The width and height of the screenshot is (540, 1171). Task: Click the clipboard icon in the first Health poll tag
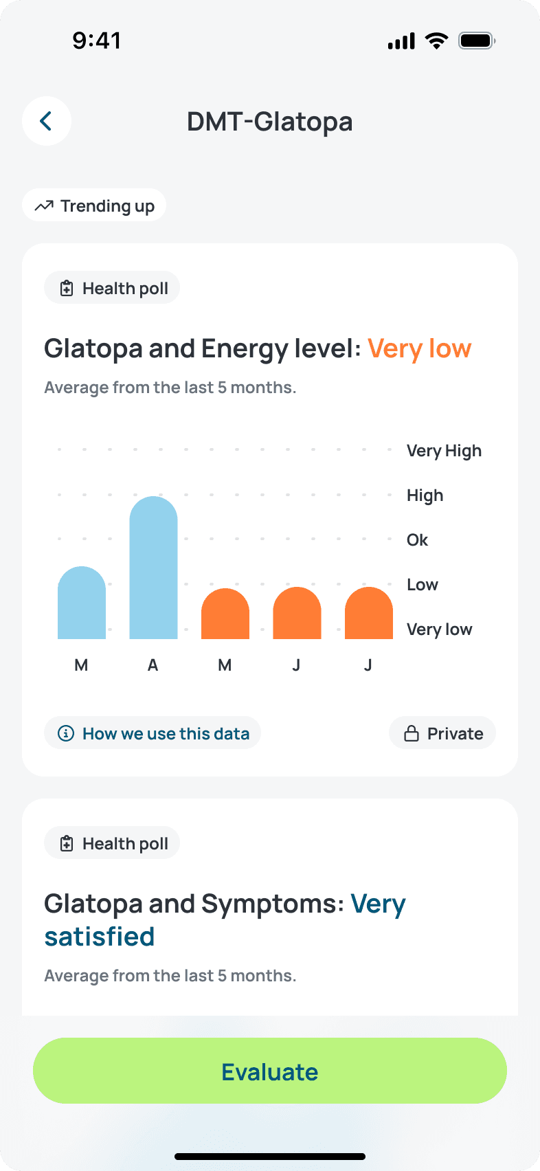(66, 288)
